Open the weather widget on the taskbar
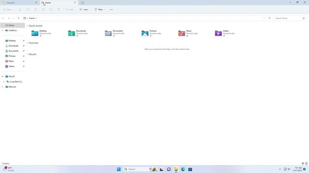 point(9,169)
